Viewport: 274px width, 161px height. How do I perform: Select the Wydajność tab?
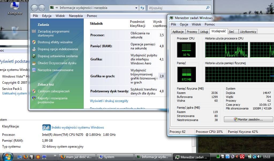click(218, 31)
